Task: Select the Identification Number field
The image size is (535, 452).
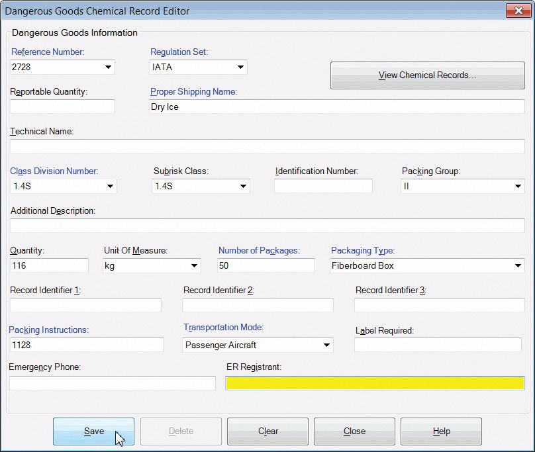Action: [x=323, y=186]
